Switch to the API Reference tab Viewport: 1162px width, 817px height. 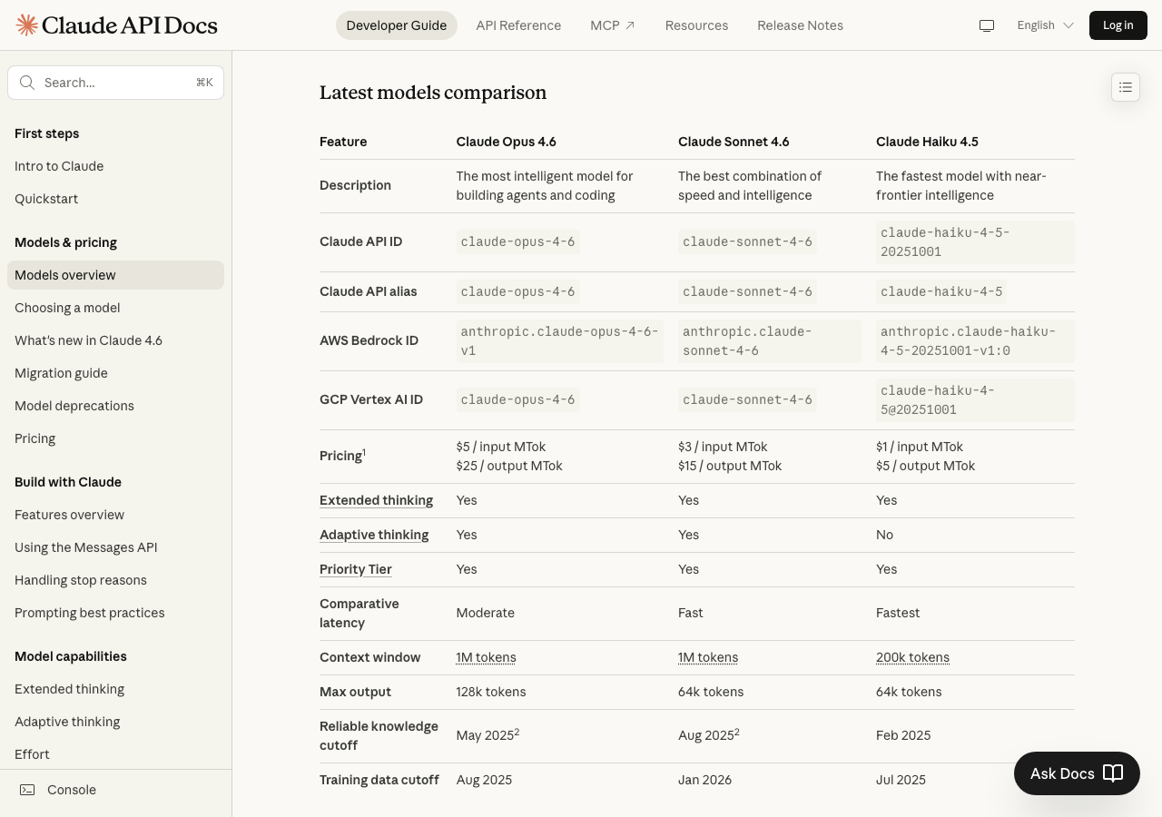518,25
